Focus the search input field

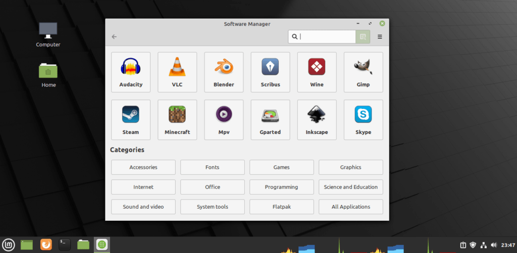[x=322, y=37]
